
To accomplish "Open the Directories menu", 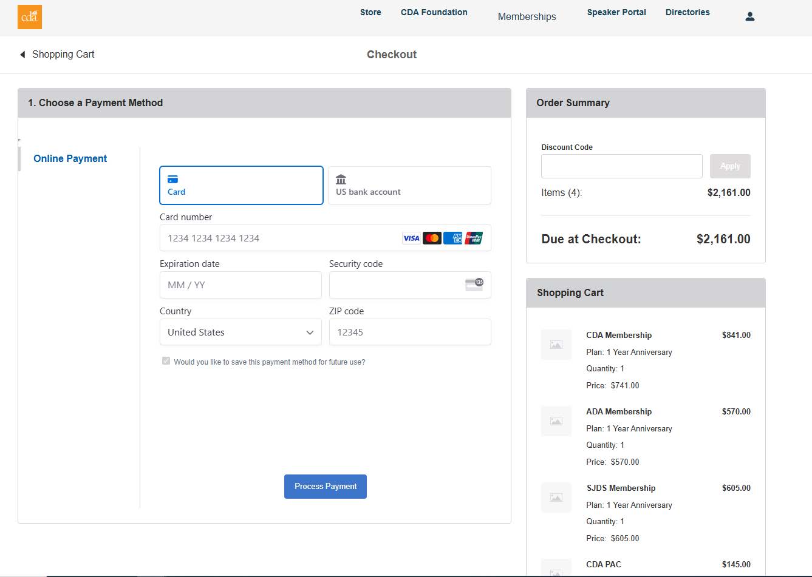I will point(687,12).
